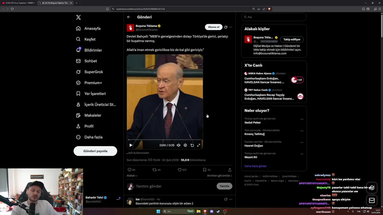Select the X Boşuna Tıklama browser tab

(x=55, y=3)
